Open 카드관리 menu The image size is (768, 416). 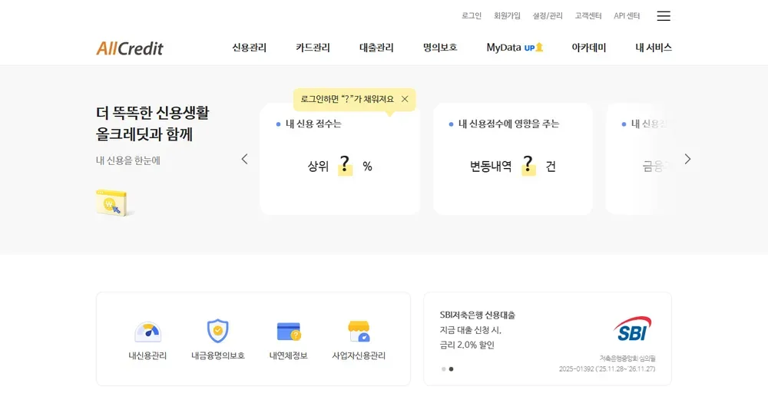pos(313,48)
